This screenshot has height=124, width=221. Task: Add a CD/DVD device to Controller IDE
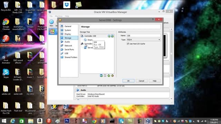click(x=109, y=36)
